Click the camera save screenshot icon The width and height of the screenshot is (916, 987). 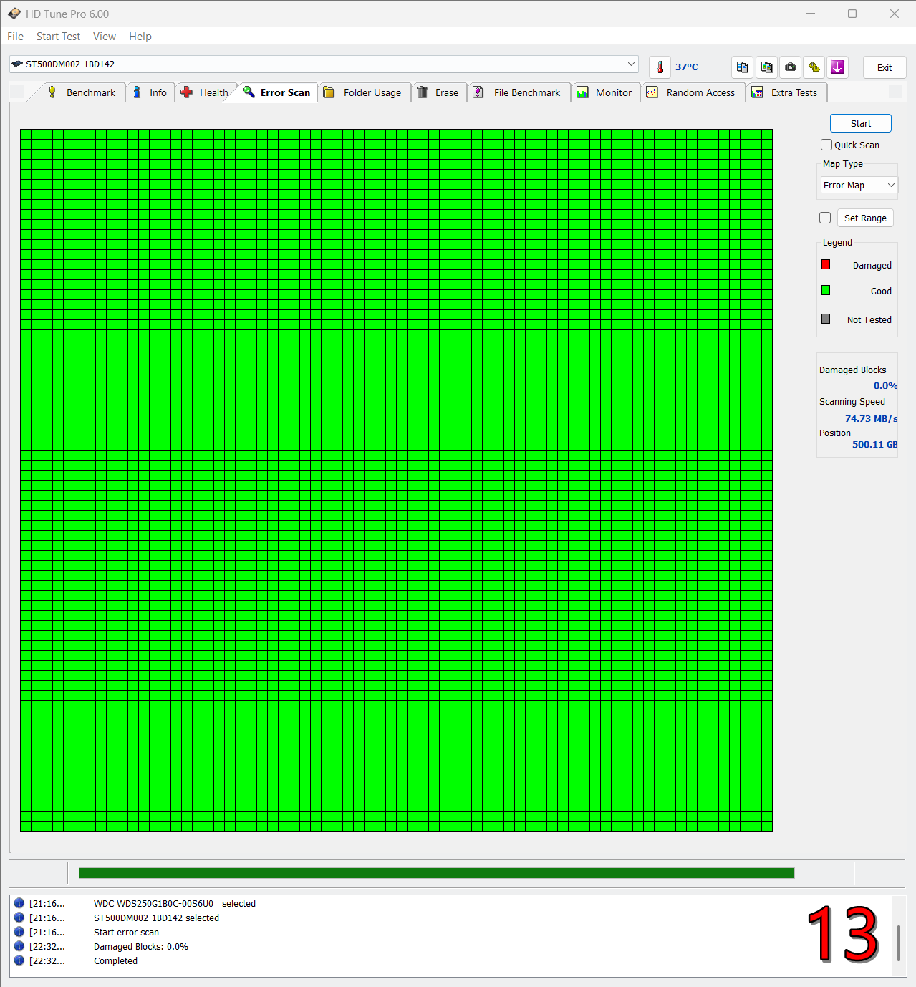coord(790,67)
